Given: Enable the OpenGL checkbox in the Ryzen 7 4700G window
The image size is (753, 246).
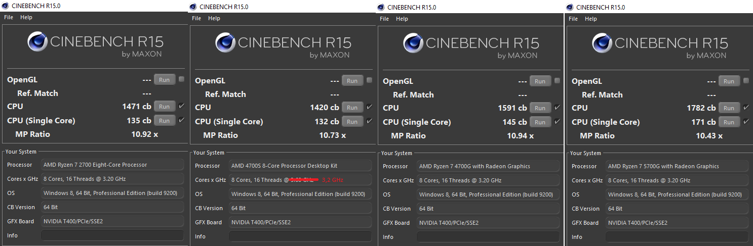Looking at the screenshot, I should tap(557, 81).
